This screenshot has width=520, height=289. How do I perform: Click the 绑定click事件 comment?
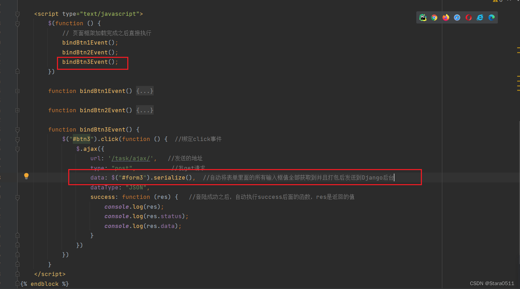point(198,139)
